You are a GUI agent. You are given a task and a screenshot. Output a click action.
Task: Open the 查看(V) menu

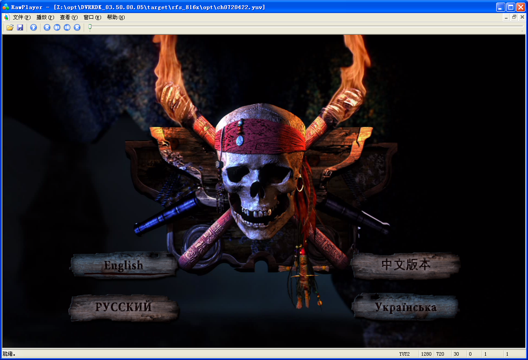click(x=69, y=17)
